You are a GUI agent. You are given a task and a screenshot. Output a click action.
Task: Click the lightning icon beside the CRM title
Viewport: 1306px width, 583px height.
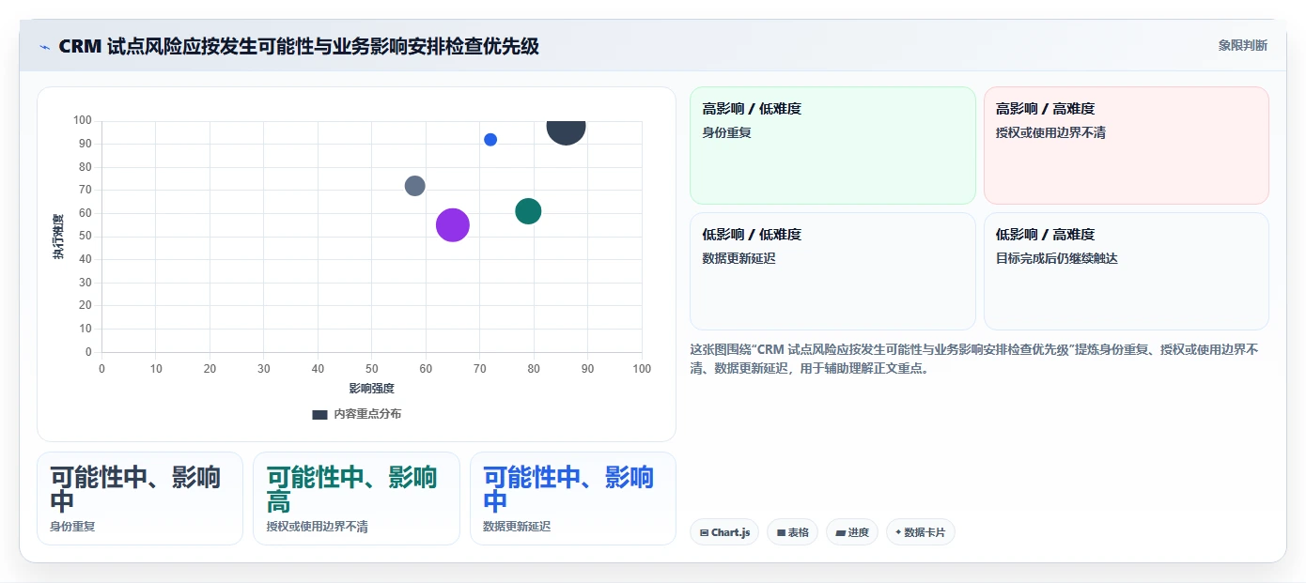44,47
